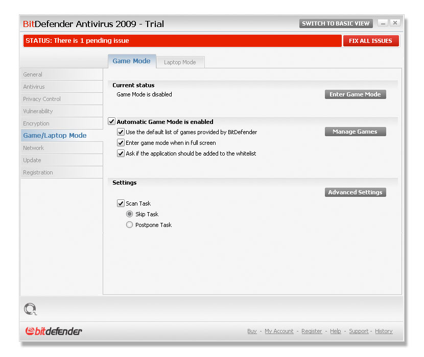This screenshot has width=424, height=357.
Task: Toggle asking to add applications to the whitelist
Action: click(121, 154)
